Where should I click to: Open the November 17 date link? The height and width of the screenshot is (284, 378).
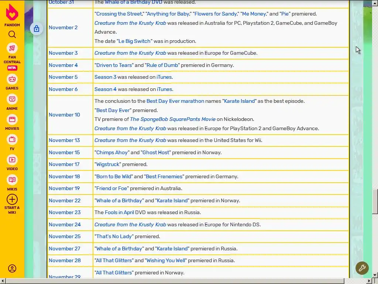[x=64, y=165]
